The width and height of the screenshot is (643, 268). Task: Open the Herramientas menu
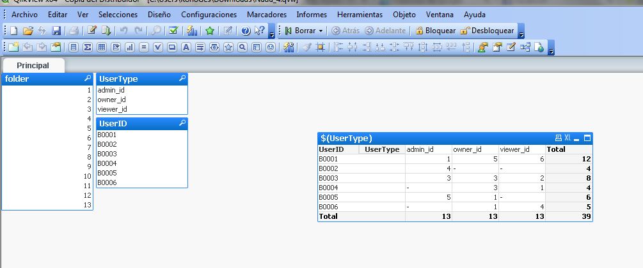(x=360, y=15)
